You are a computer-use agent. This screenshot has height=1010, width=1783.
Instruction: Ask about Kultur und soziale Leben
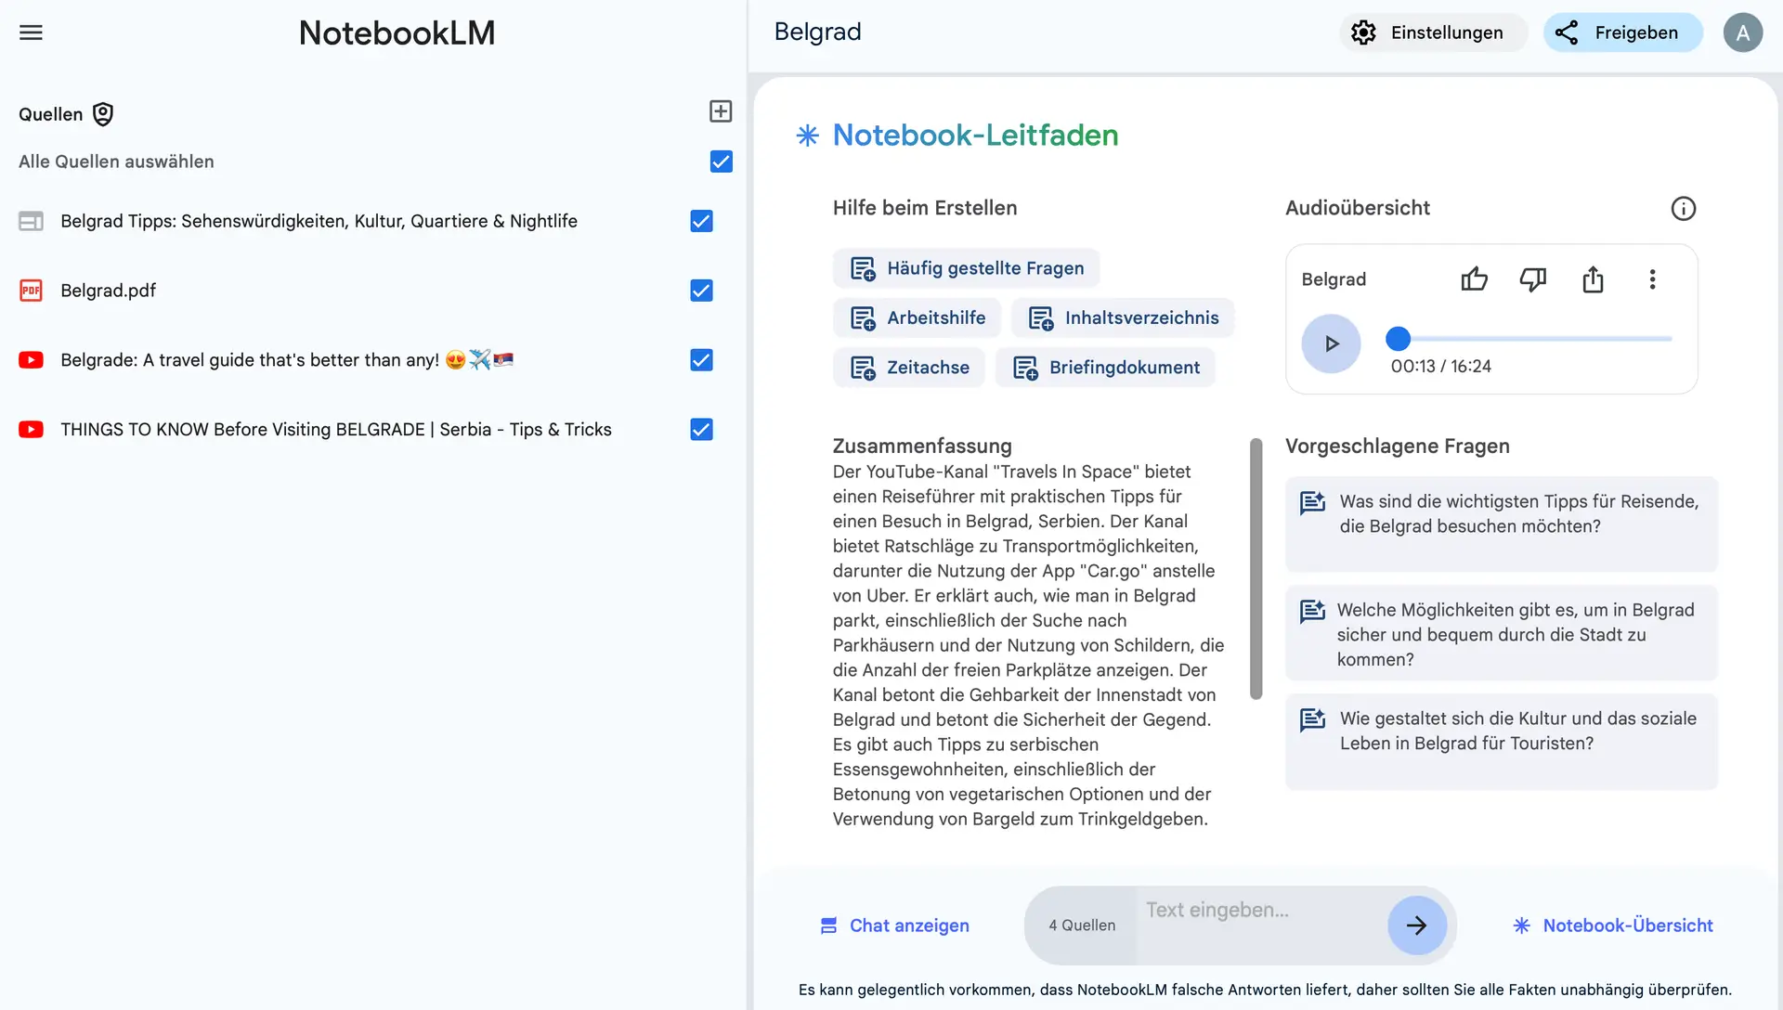point(1501,742)
